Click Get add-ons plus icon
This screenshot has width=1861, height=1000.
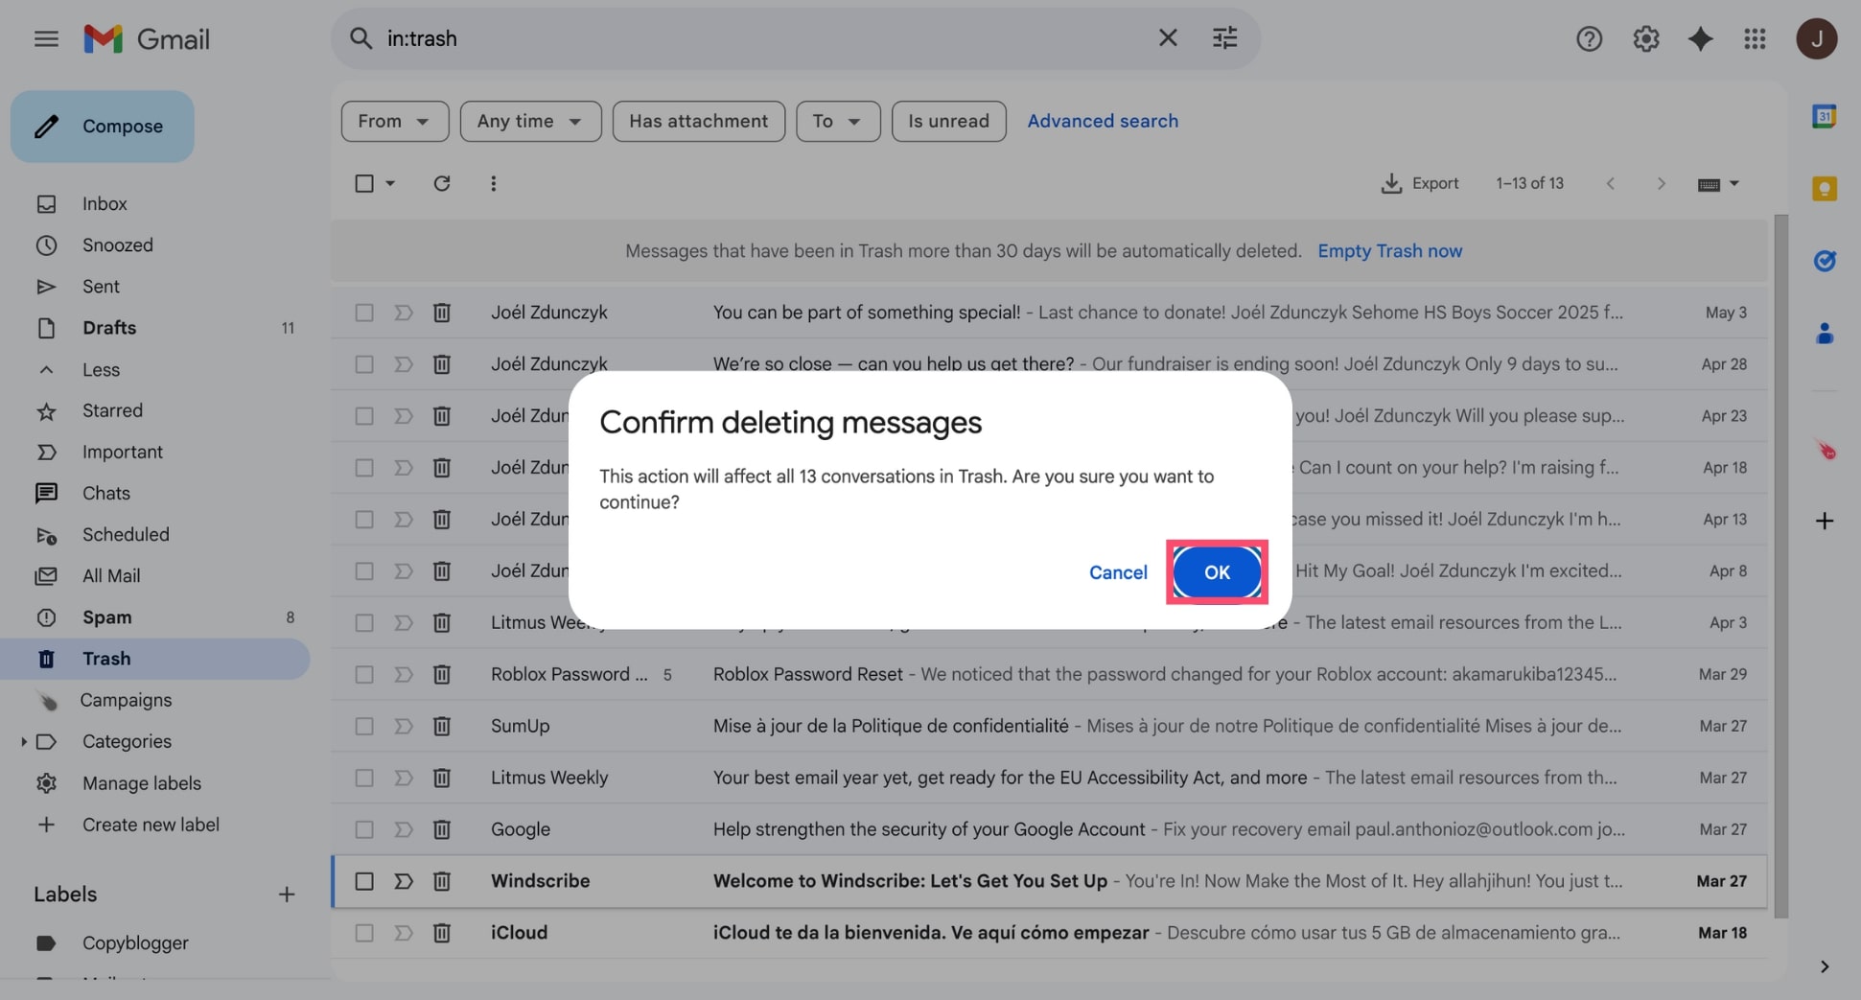(1824, 521)
